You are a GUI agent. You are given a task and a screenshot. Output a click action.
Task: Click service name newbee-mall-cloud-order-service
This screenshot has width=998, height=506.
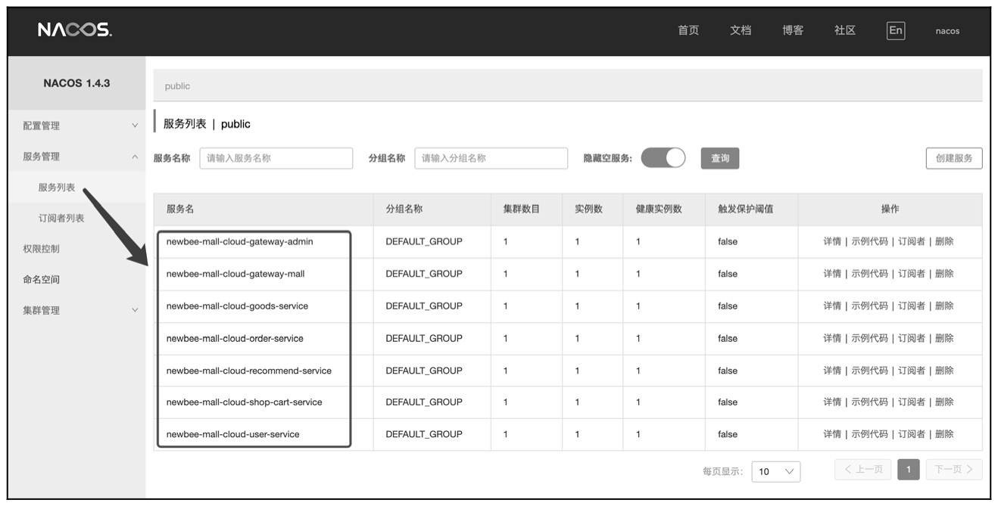point(235,338)
